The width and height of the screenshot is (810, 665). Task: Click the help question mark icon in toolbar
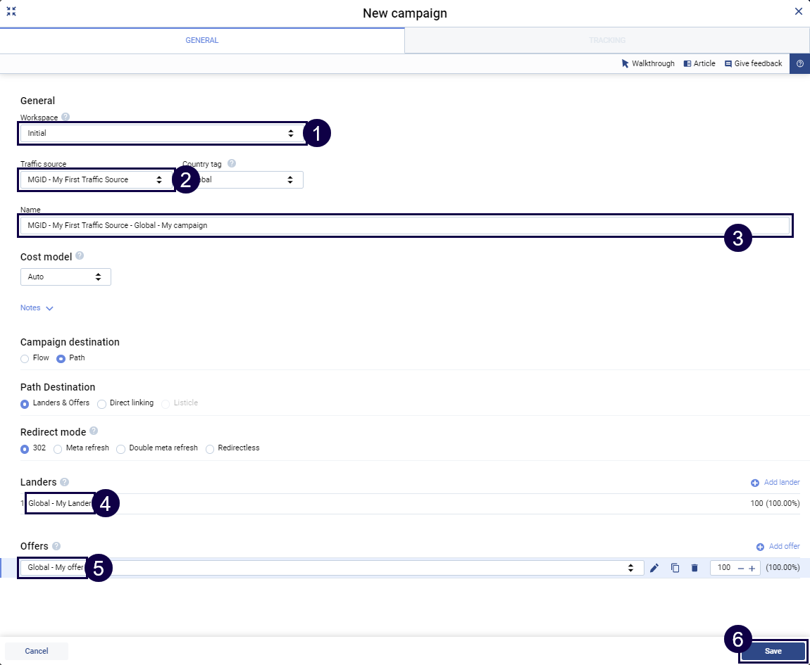coord(799,63)
